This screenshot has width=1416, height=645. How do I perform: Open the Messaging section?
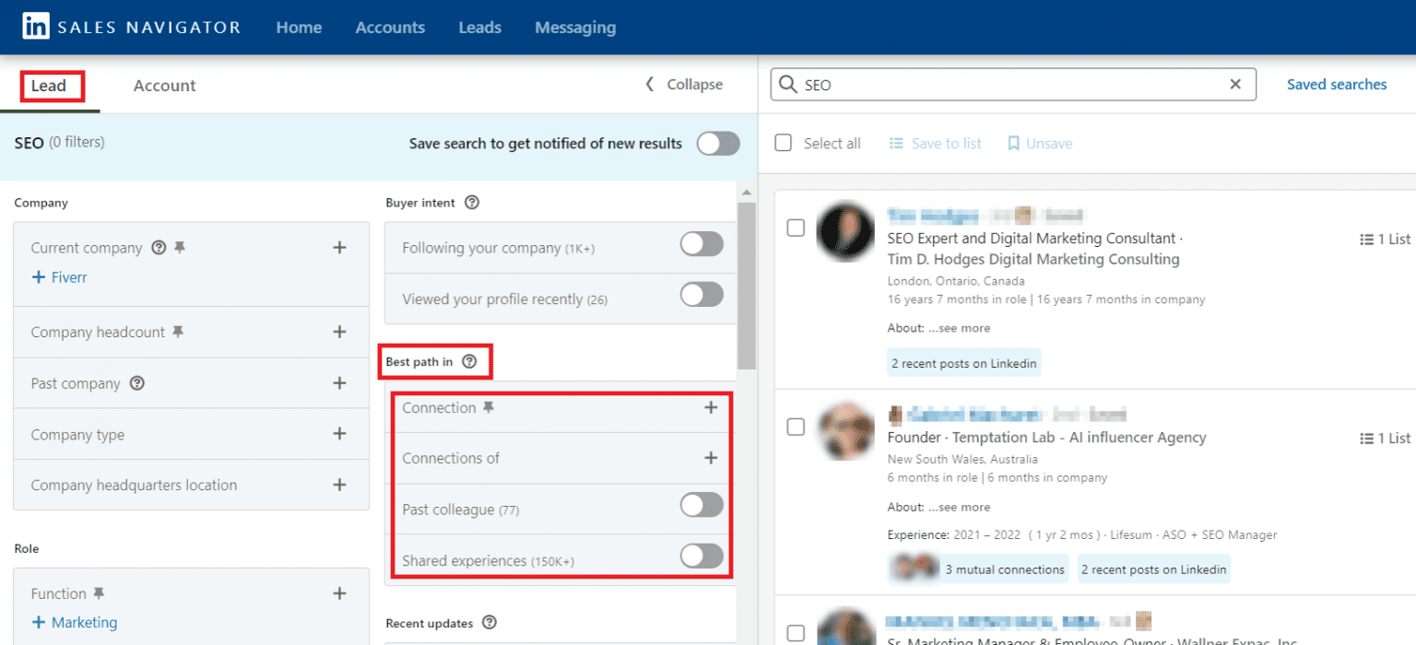point(574,28)
